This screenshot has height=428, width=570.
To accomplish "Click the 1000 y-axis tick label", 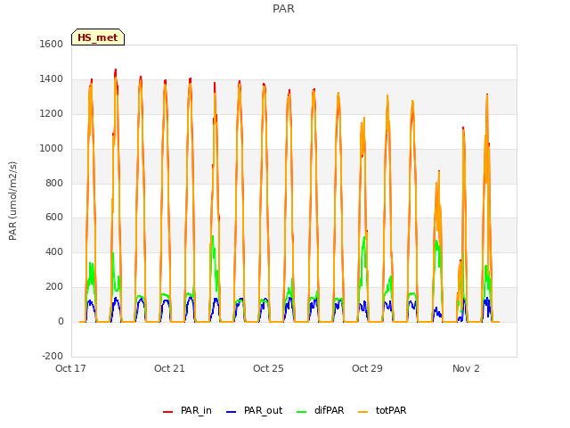I will coord(52,148).
